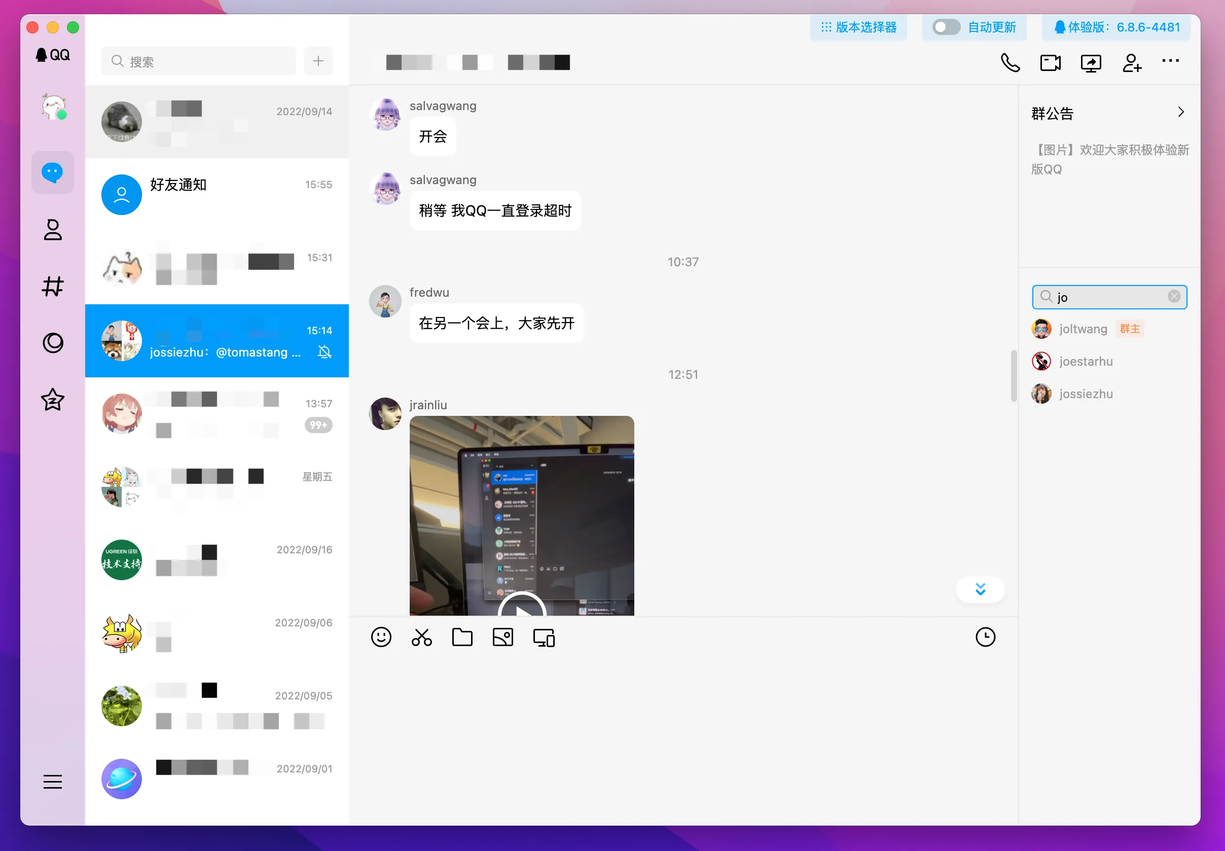Open the 版本选择器 version selector
Screen dimensions: 1225x851
(859, 27)
